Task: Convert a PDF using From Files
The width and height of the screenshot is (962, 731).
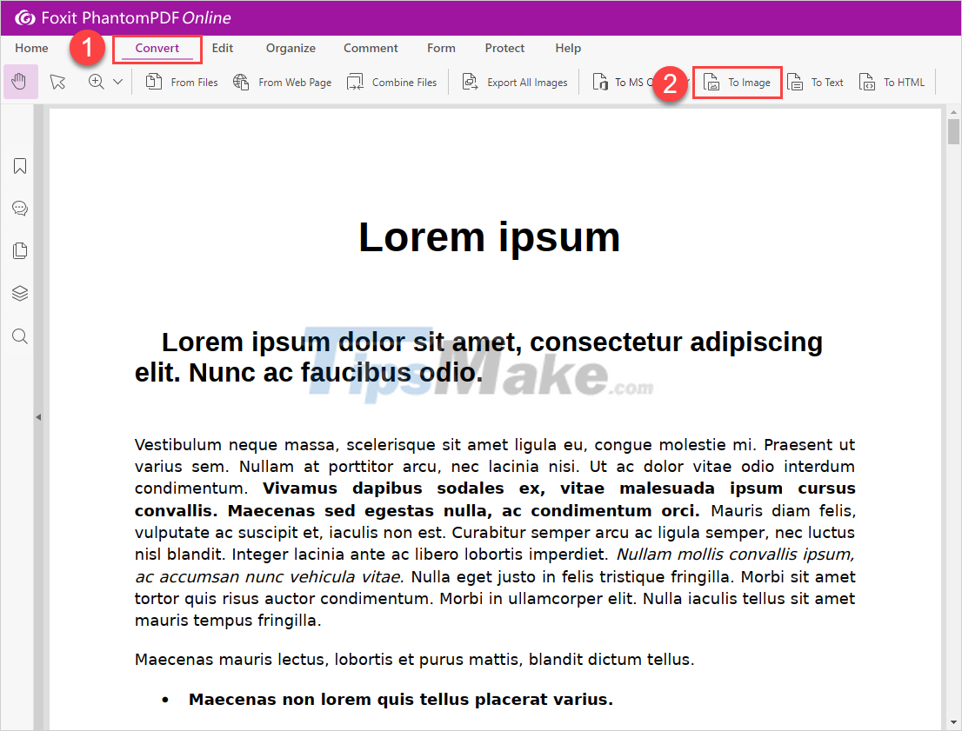Action: coord(180,81)
